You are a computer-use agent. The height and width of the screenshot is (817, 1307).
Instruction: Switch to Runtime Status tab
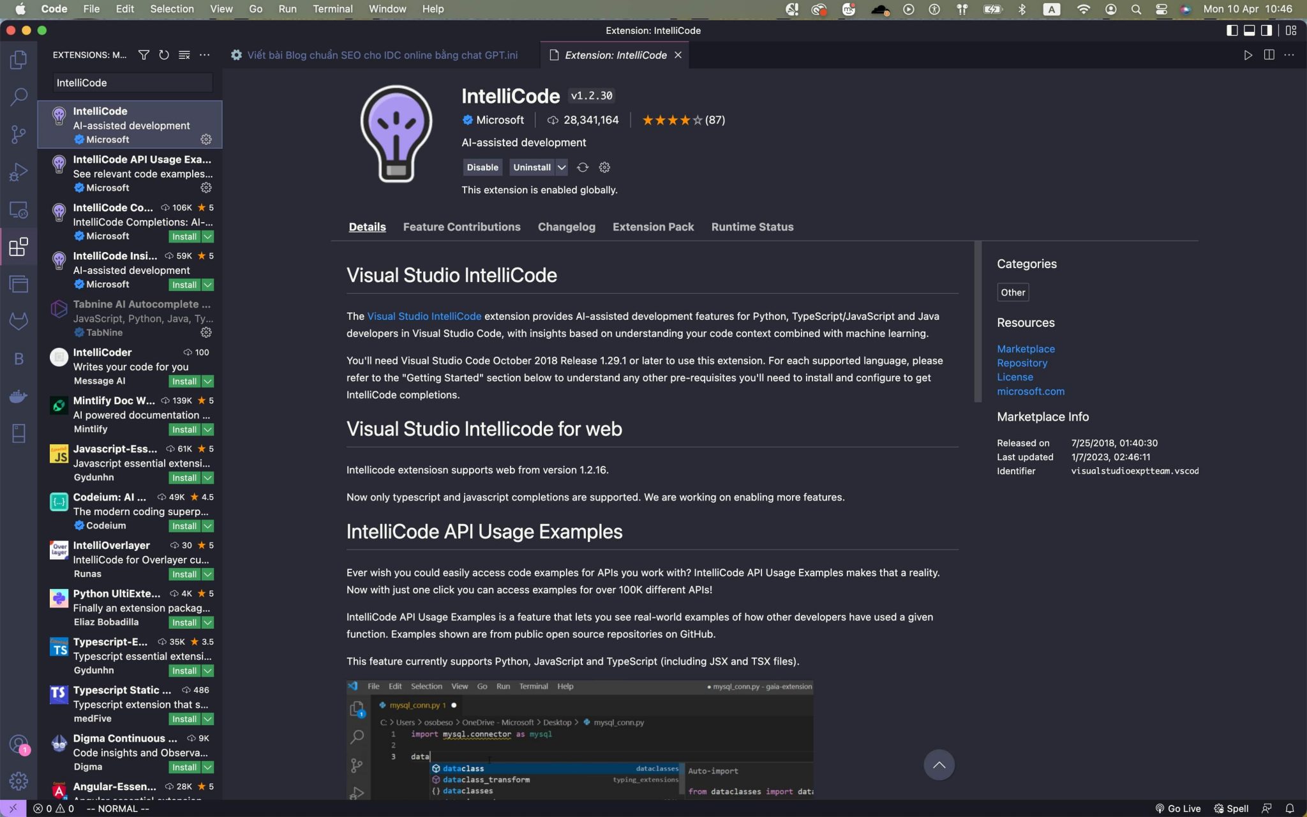click(752, 227)
